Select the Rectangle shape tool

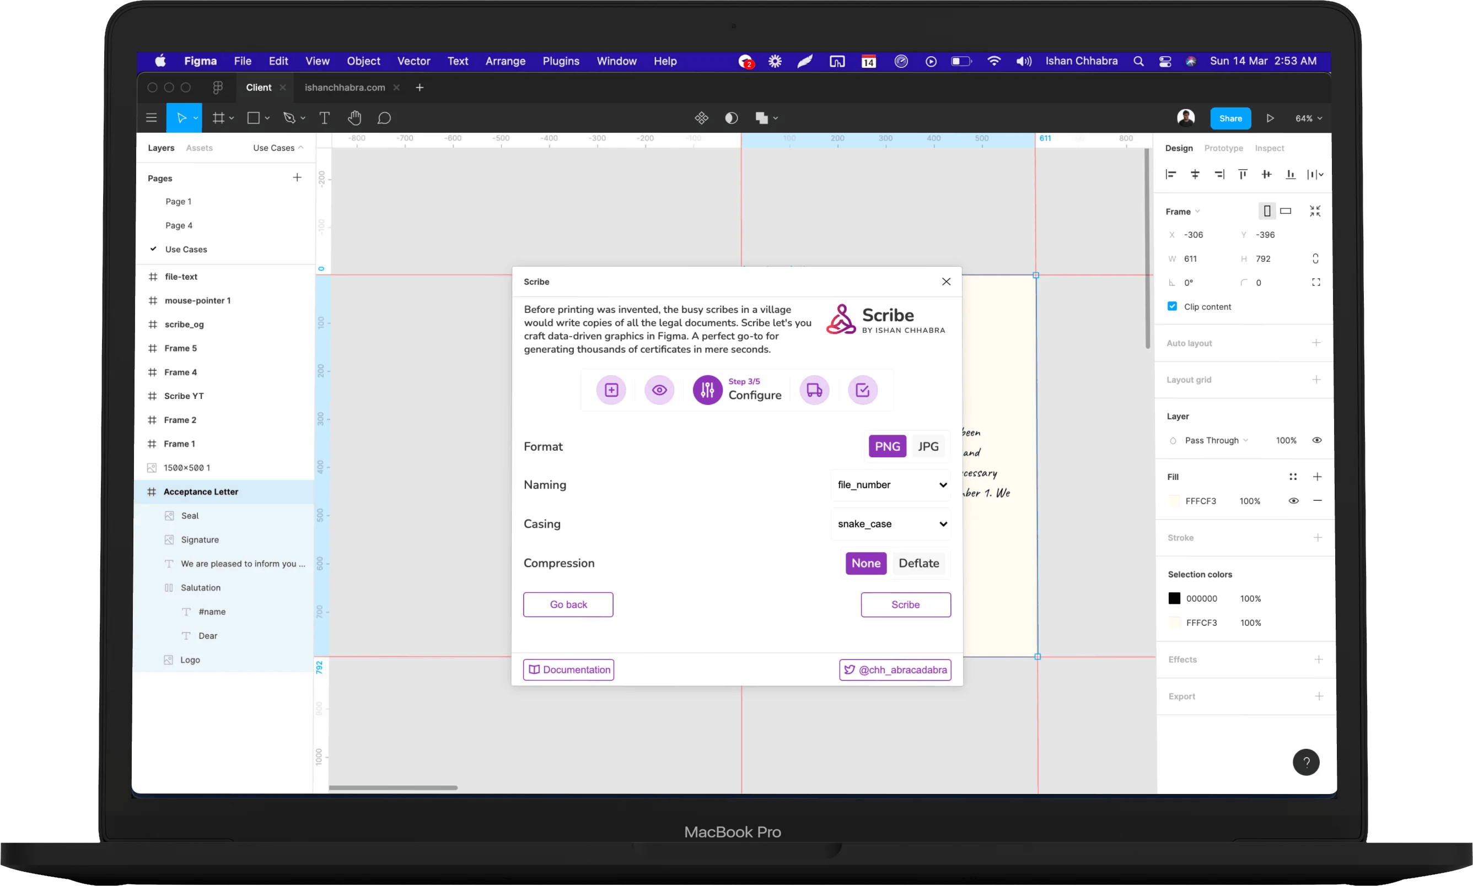(x=253, y=118)
